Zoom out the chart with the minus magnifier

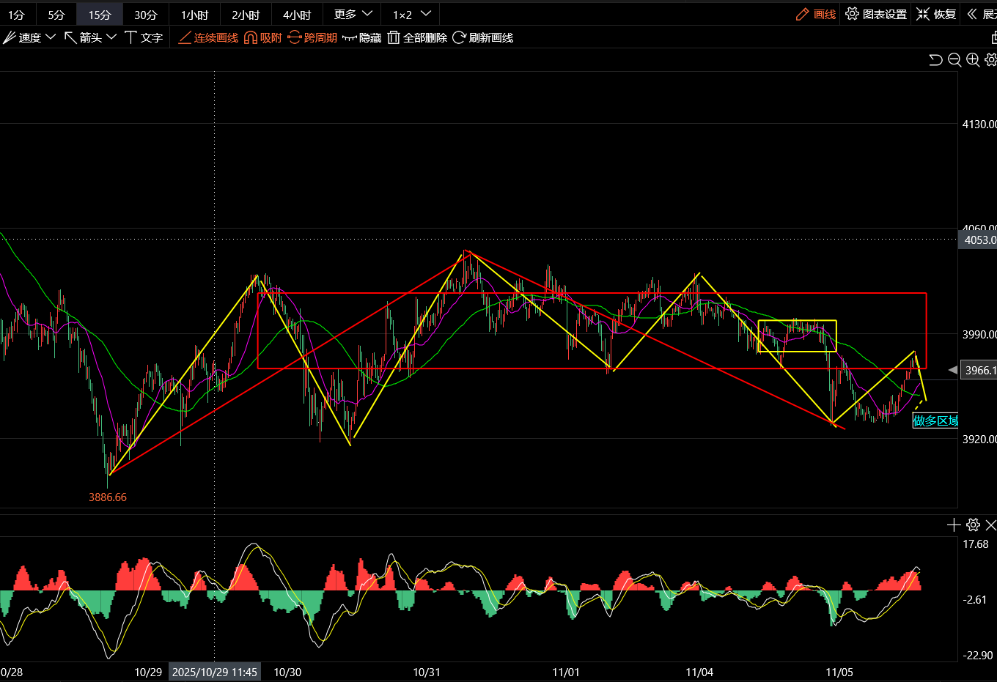click(x=954, y=60)
